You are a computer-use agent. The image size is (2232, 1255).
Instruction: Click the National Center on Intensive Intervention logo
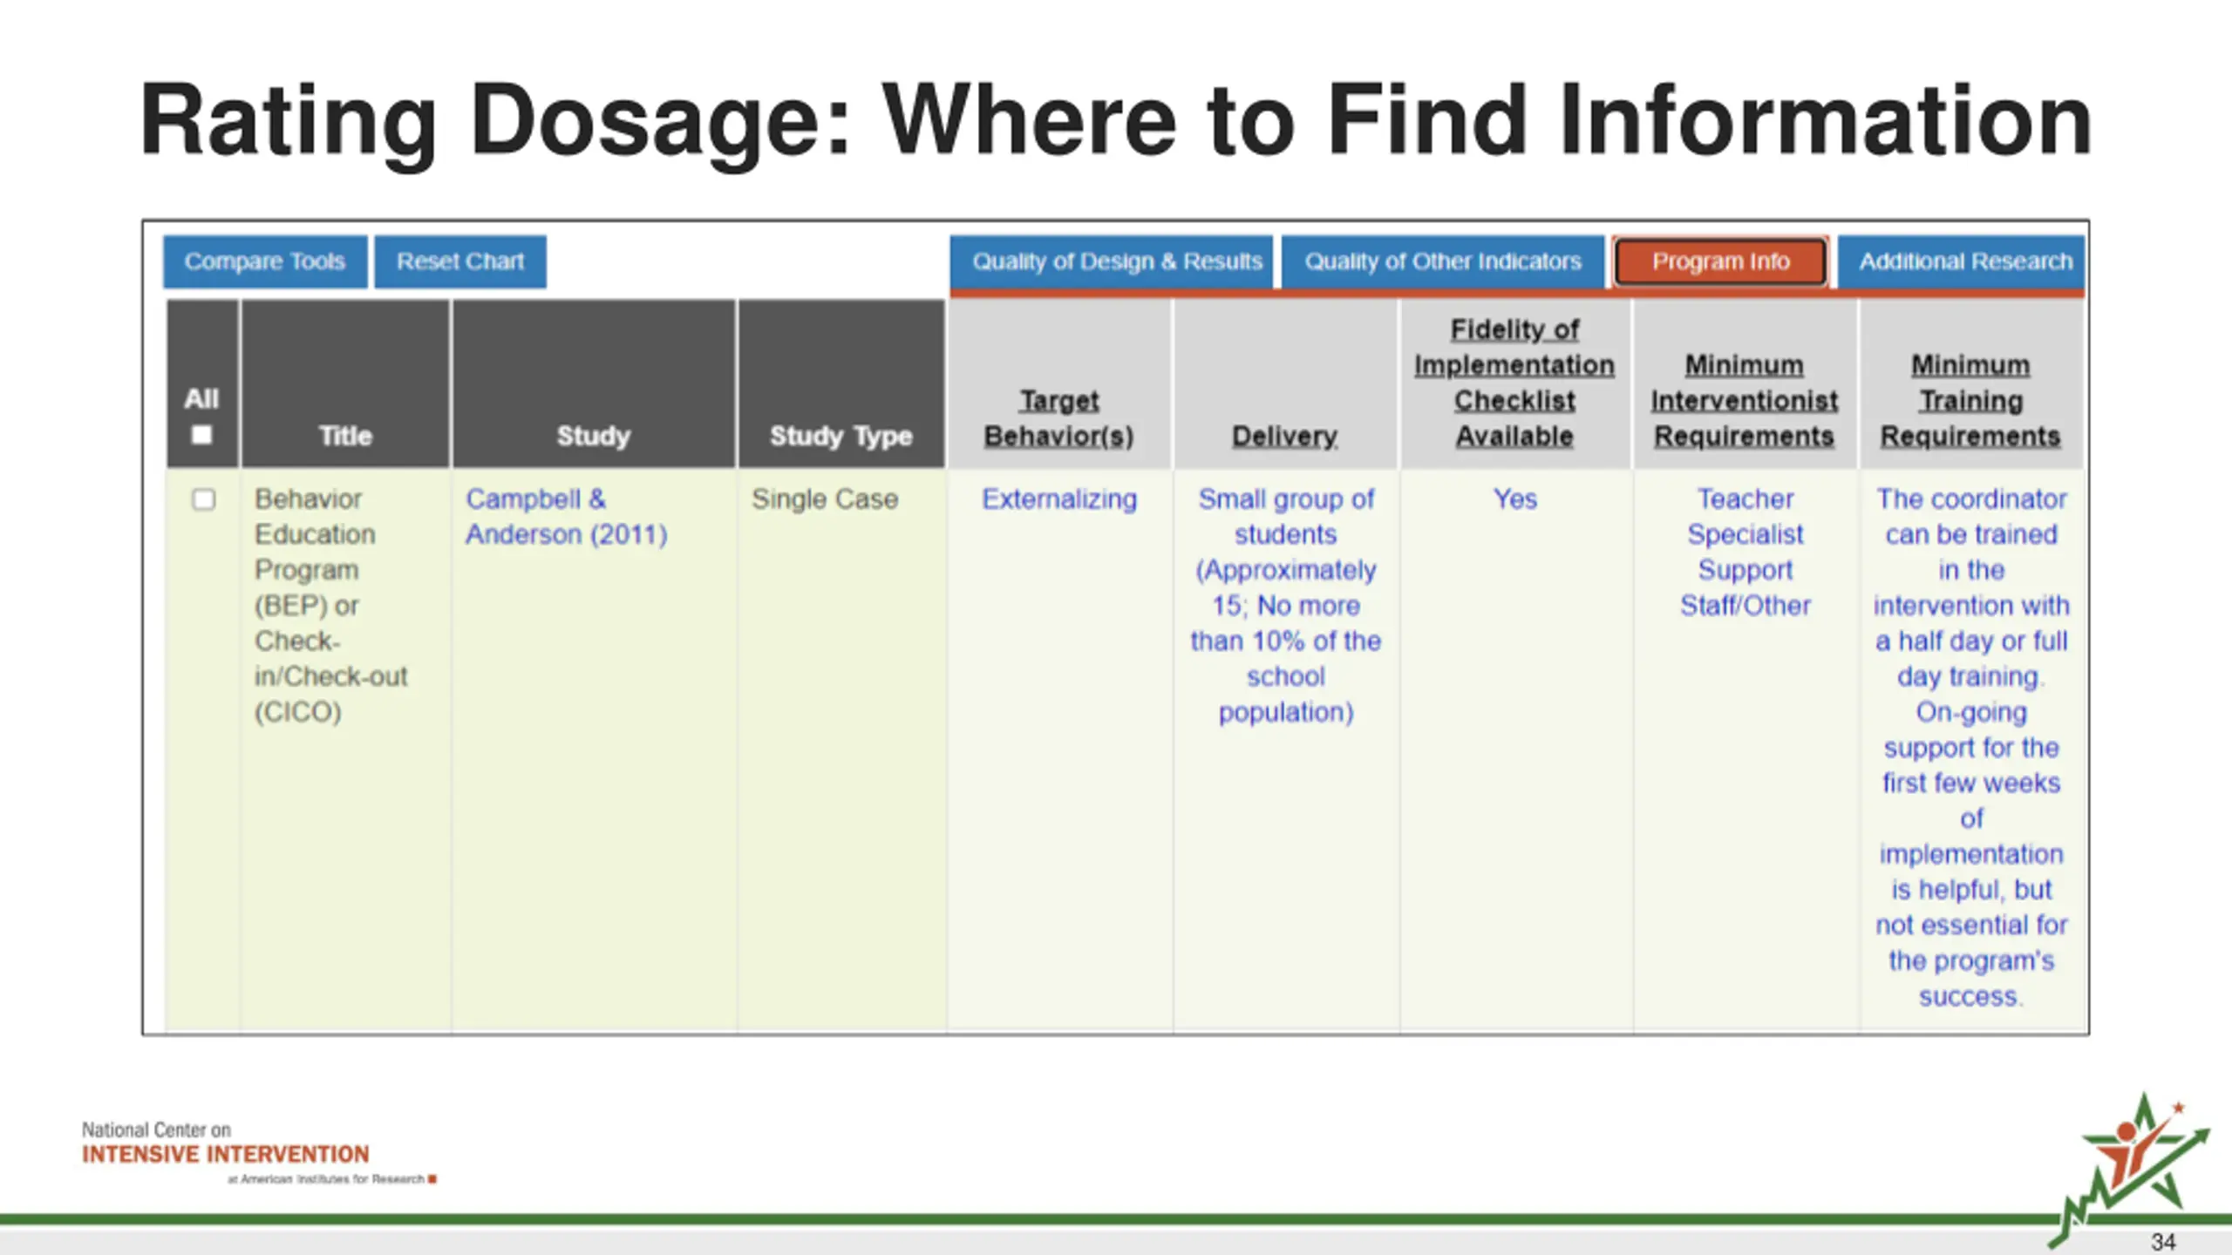[x=259, y=1152]
